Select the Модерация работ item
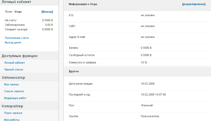Image resolution: width=211 pixels, height=121 pixels. coord(15,98)
